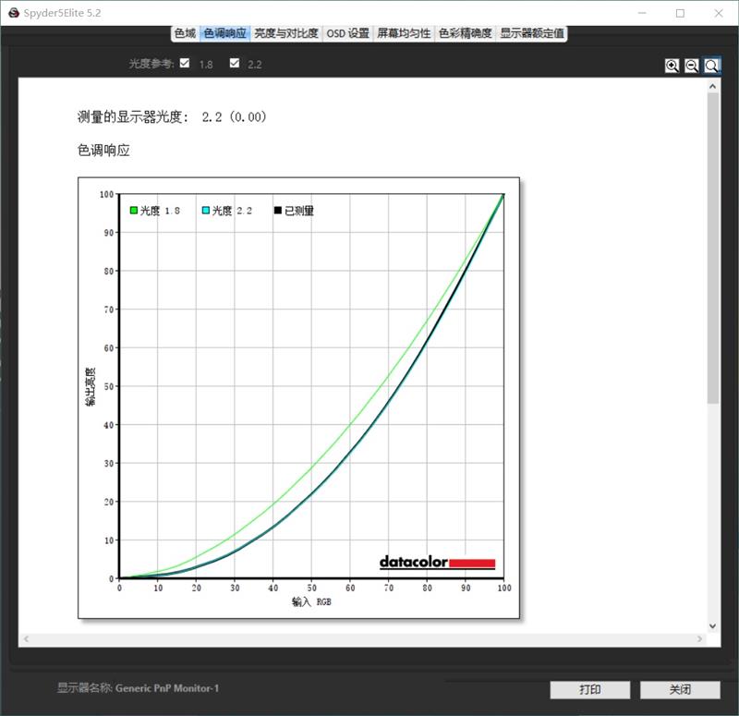The width and height of the screenshot is (739, 716).
Task: Click the 打印 button
Action: (589, 689)
